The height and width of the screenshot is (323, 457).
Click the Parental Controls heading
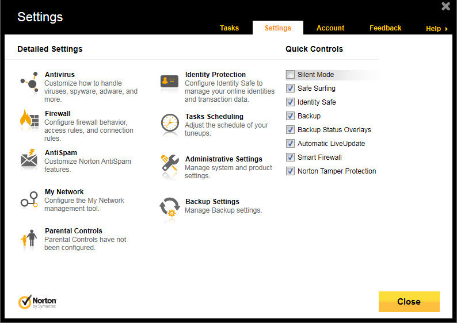tap(74, 231)
